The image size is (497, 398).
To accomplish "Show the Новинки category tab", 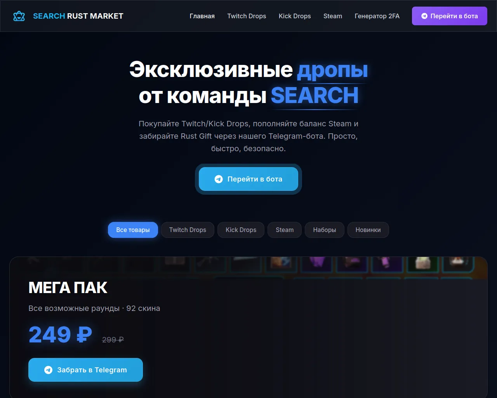I will (368, 230).
